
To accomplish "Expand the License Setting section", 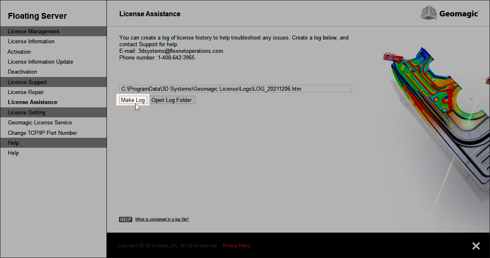I will [x=26, y=112].
